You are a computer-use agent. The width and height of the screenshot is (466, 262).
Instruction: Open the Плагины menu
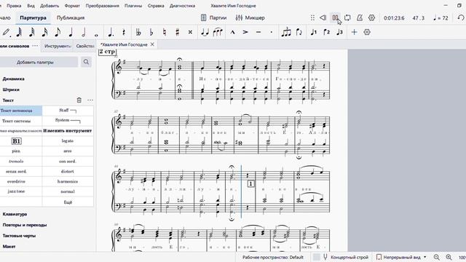(x=133, y=6)
